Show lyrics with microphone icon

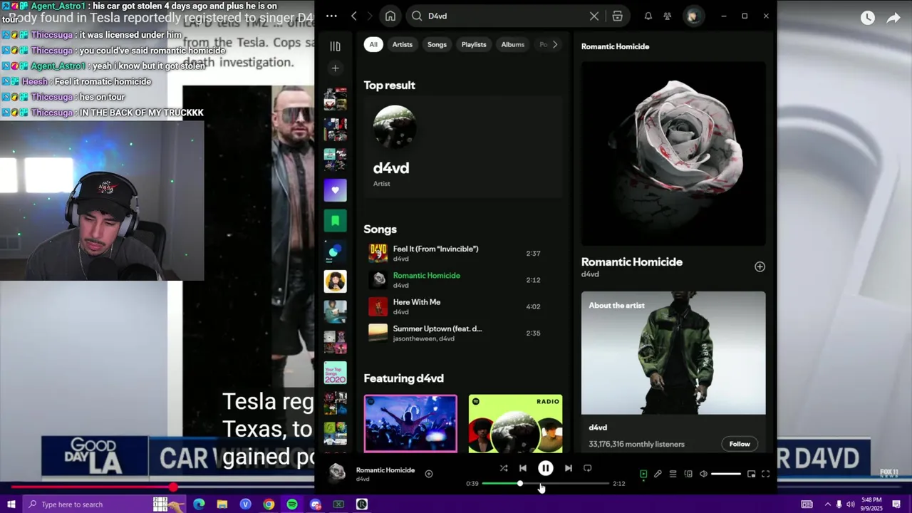point(658,474)
